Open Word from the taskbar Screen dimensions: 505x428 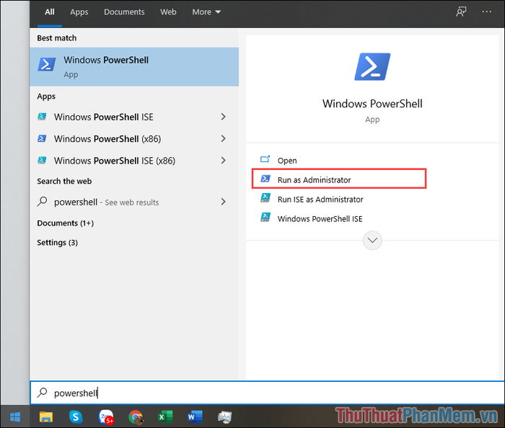pos(195,416)
